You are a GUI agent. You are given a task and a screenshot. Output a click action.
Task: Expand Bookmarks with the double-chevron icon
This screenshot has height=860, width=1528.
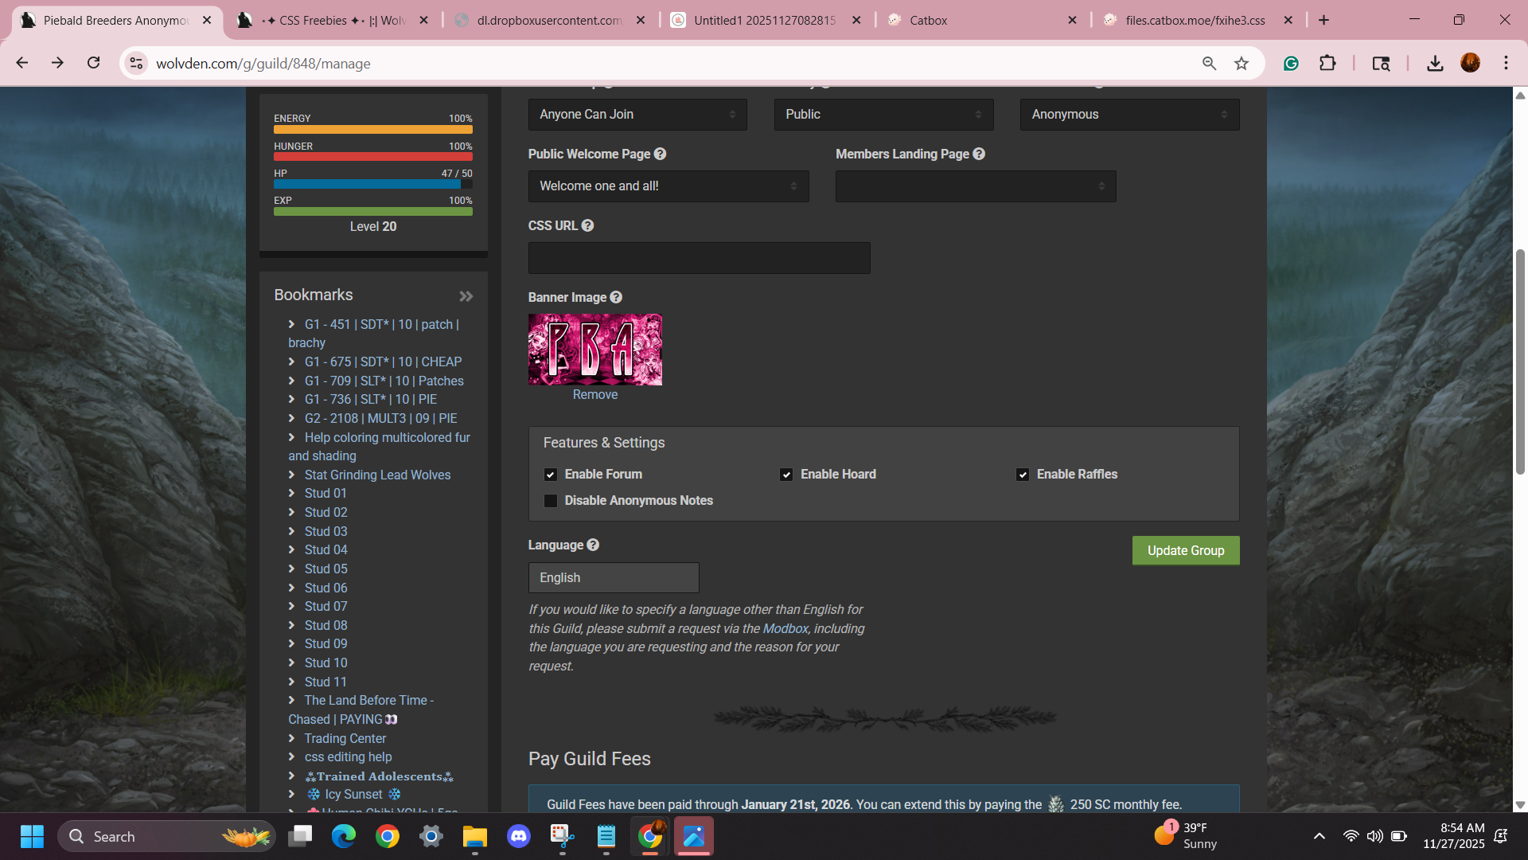[x=466, y=296]
